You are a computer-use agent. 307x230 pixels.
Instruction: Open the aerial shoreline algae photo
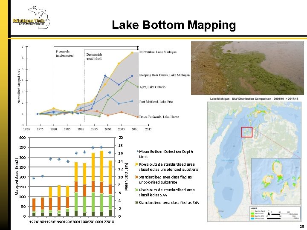point(247,68)
